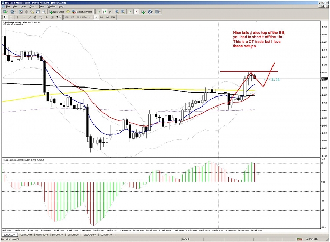Viewport: 330px width, 242px height.
Task: Select the Vertical Line drawing tool
Action: (x=17, y=17)
